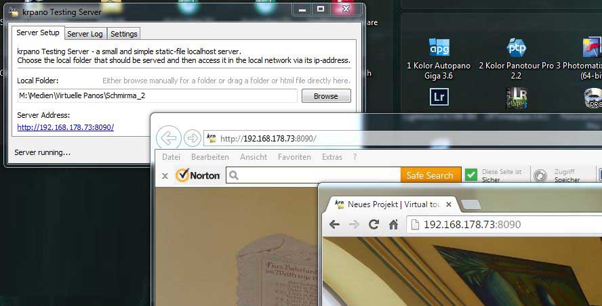Open the Settings tab in krpano

123,34
